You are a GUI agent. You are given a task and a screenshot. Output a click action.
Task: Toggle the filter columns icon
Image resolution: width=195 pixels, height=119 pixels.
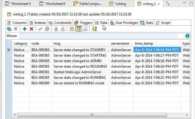coord(85,29)
